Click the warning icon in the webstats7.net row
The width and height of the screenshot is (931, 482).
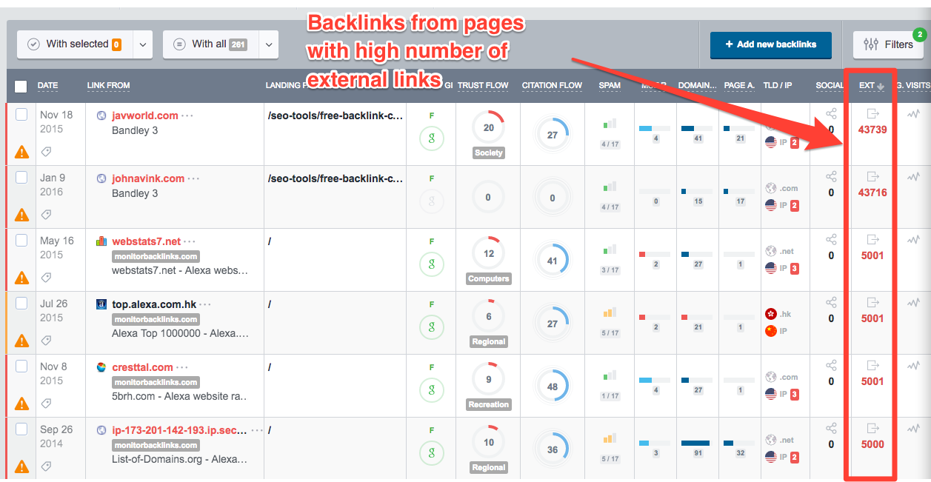click(x=22, y=278)
